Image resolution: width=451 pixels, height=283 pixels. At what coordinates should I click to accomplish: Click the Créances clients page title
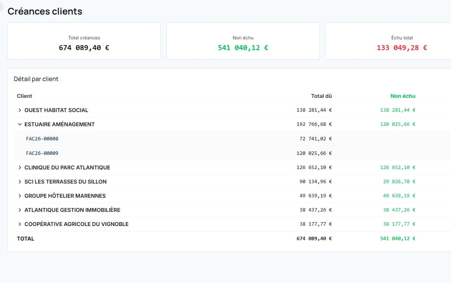(45, 11)
